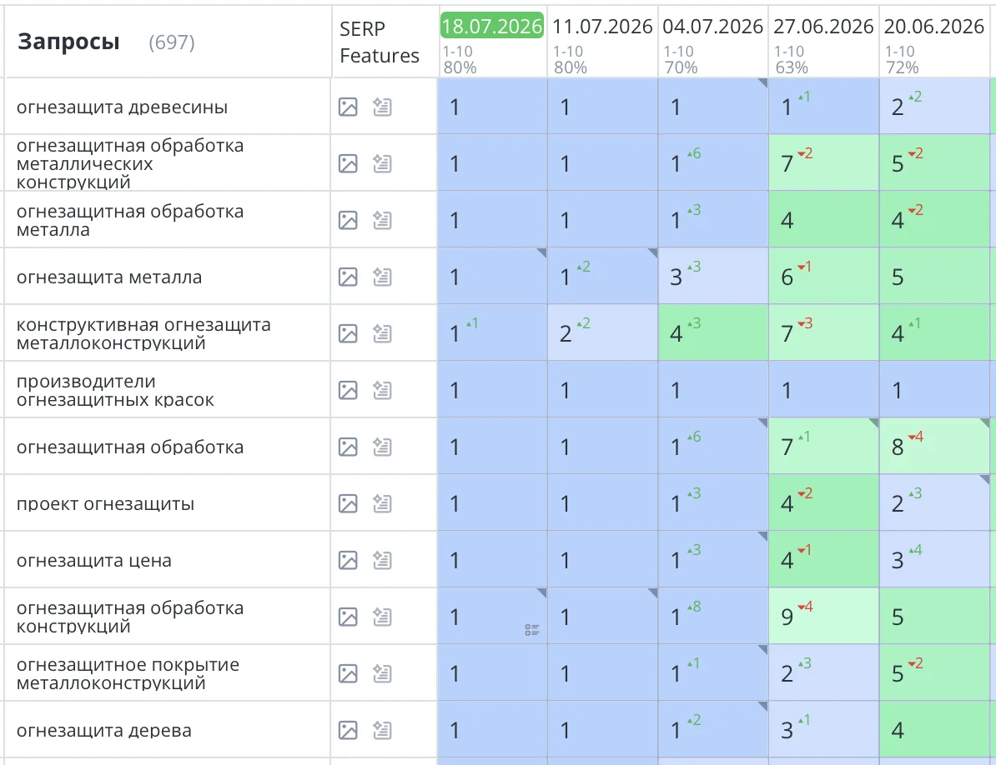Open the query огнезащита древесины
This screenshot has width=996, height=765.
pyautogui.click(x=122, y=107)
